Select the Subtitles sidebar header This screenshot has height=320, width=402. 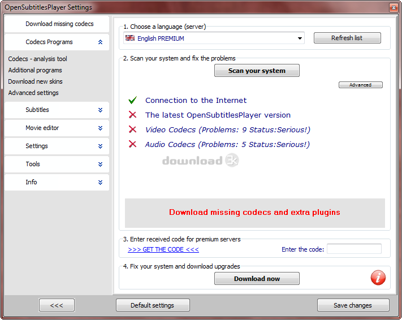[x=57, y=110]
